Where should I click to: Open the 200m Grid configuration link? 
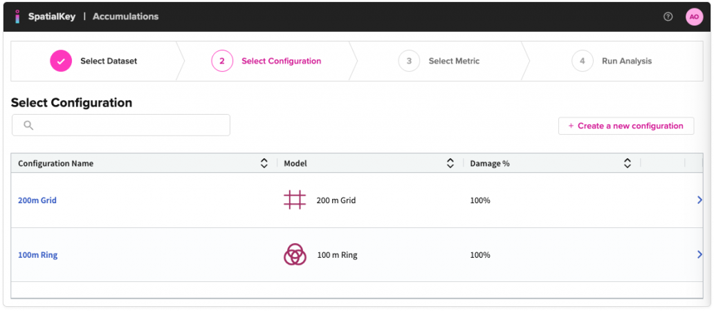[37, 200]
